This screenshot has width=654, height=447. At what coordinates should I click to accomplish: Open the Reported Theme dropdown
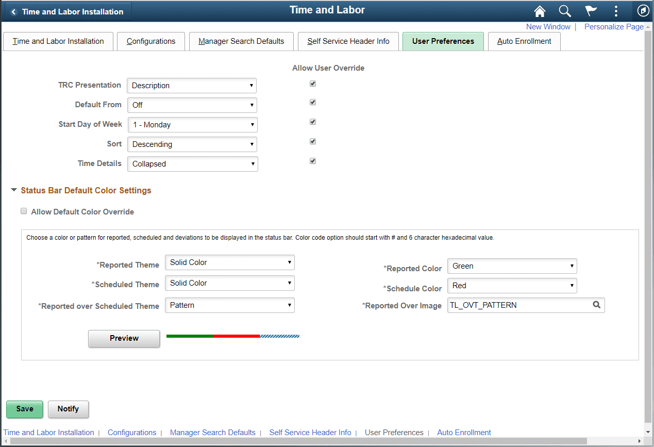229,262
